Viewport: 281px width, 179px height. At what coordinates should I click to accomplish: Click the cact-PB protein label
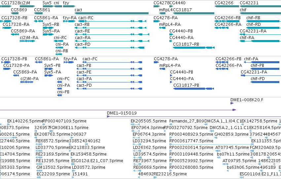pos(84,66)
